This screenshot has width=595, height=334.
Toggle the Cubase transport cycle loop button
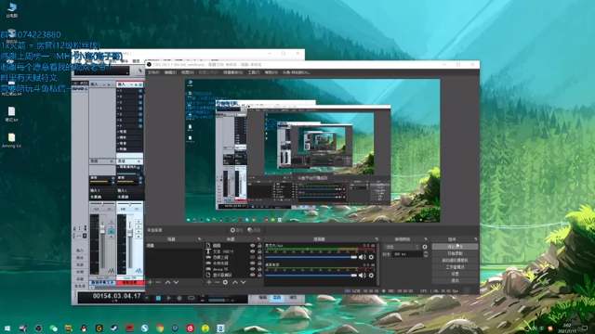[x=191, y=298]
